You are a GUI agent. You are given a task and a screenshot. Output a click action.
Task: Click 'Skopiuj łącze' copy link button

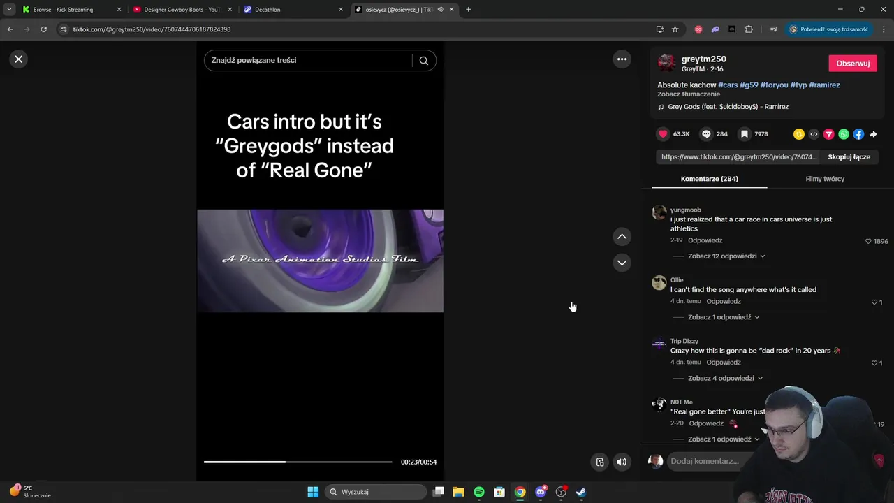point(849,157)
